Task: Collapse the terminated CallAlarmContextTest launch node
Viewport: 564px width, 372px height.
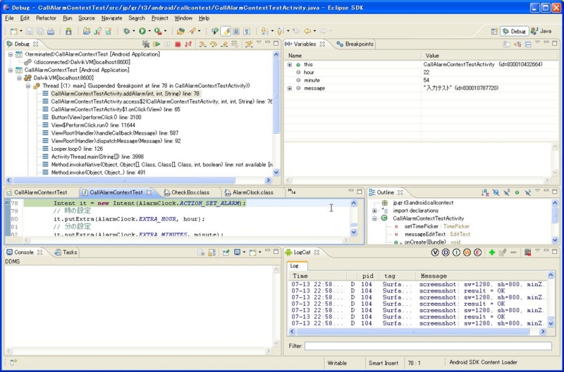Action: point(11,54)
